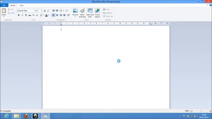The image size is (212, 119).
Task: Click the zoom out minus button
Action: pyautogui.click(x=191, y=111)
